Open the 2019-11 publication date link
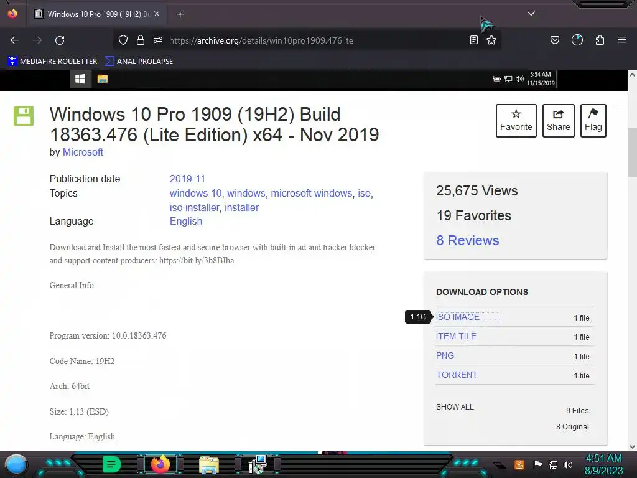 coord(187,179)
